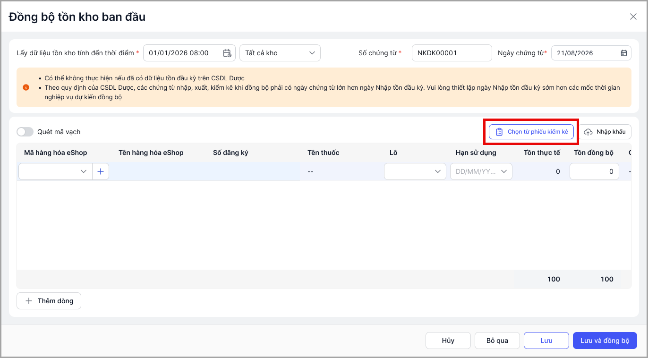
Task: Close the Đồng bộ tồn kho ban đầu dialog
Action: (633, 17)
